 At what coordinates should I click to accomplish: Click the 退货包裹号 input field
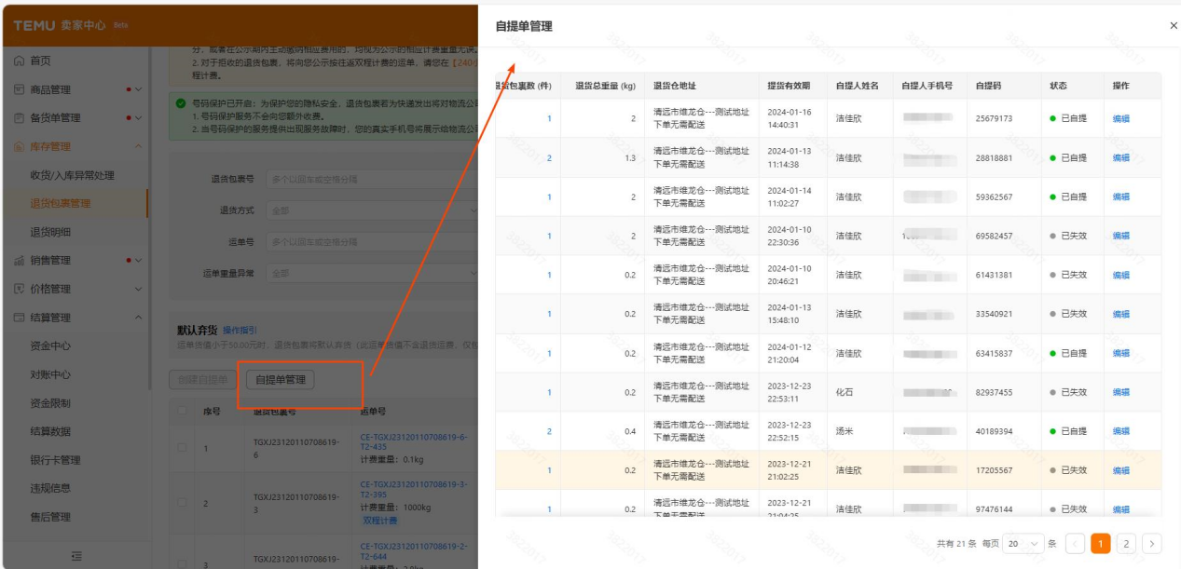coord(371,179)
